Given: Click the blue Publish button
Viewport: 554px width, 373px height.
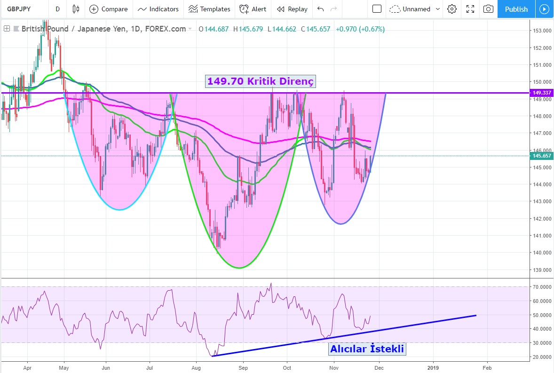Looking at the screenshot, I should pos(516,9).
